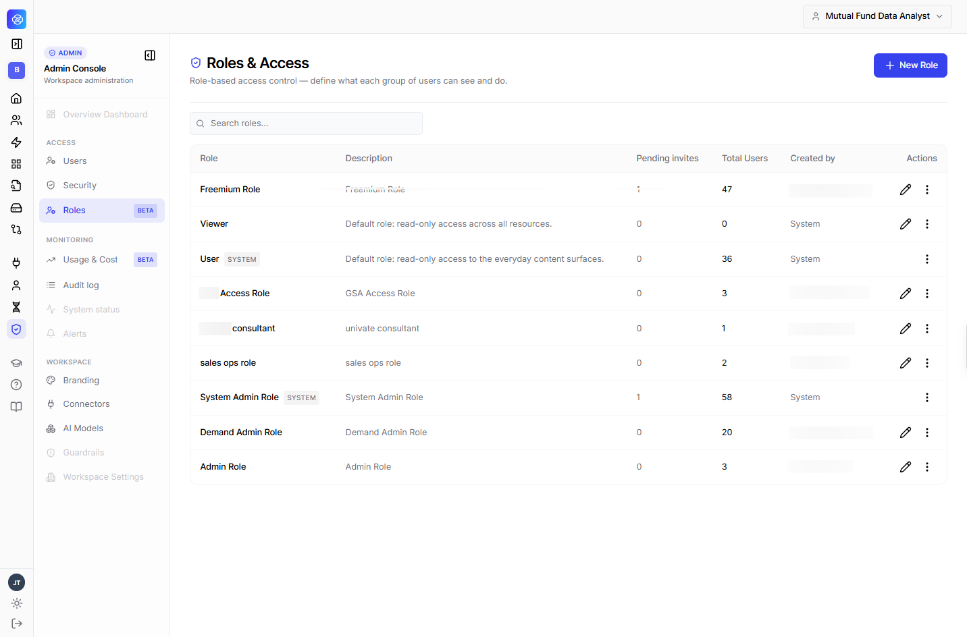
Task: Click the Pending invites column header
Action: [667, 159]
